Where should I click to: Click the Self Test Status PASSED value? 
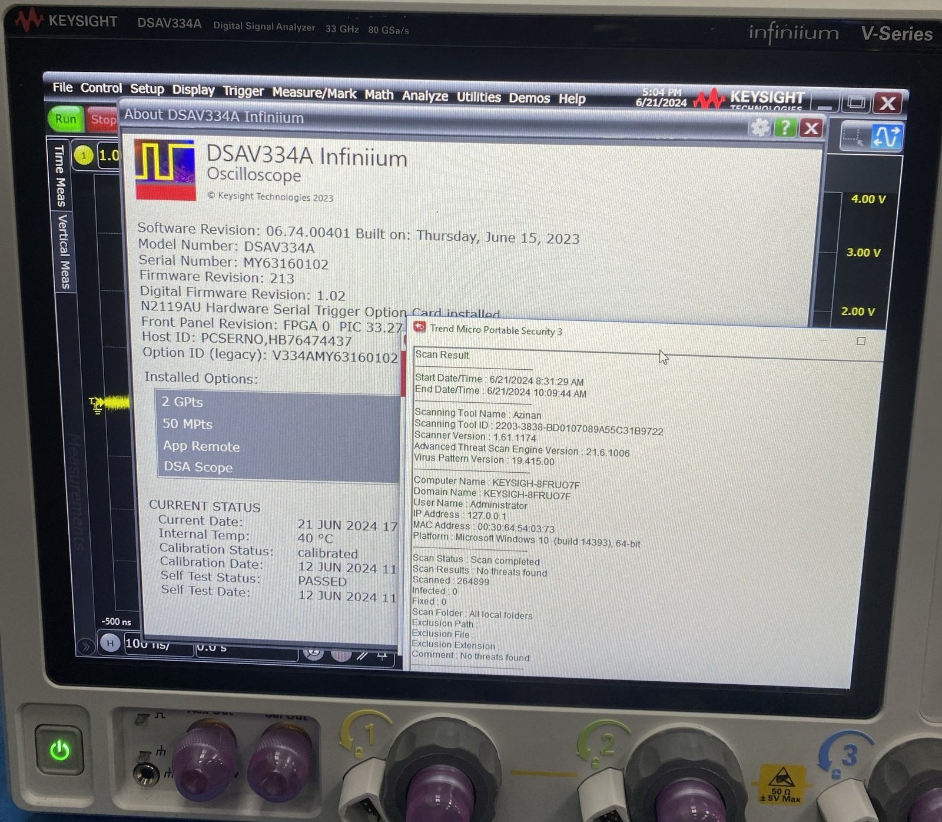click(322, 581)
